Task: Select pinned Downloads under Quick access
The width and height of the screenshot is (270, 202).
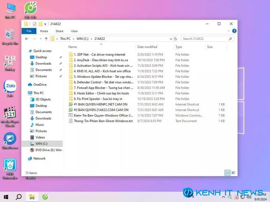Action: point(43,64)
